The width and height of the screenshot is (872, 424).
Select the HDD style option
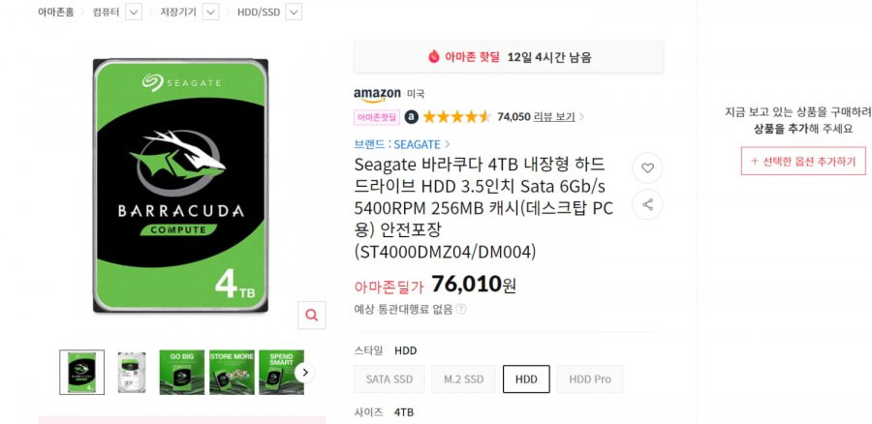point(526,379)
